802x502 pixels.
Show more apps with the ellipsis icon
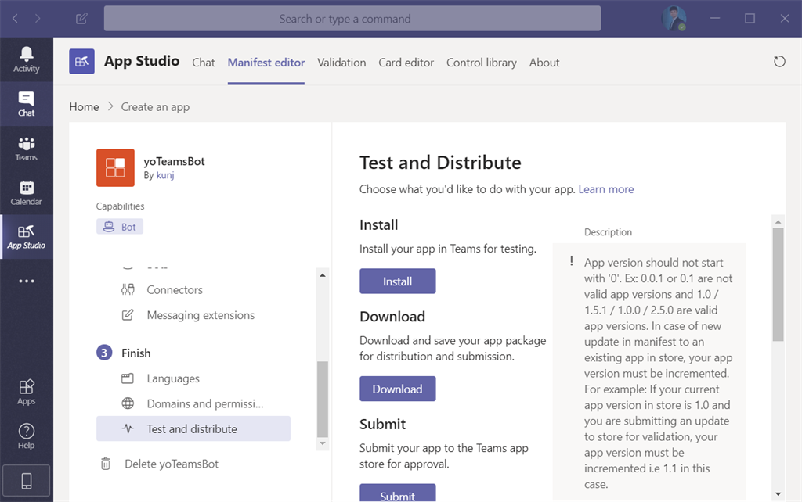[x=27, y=281]
